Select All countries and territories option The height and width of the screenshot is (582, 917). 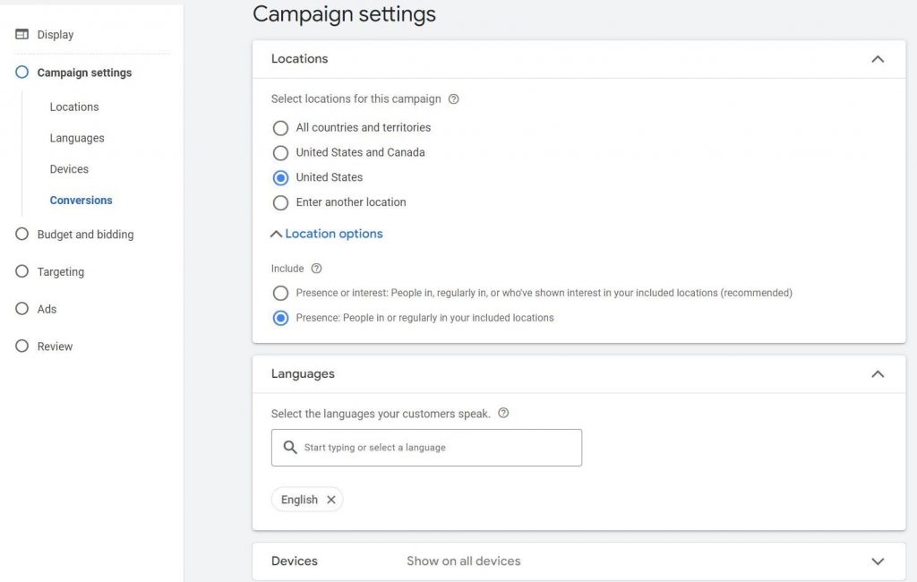(281, 128)
